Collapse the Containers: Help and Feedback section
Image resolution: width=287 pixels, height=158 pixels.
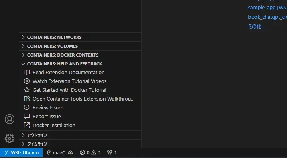tap(80, 64)
